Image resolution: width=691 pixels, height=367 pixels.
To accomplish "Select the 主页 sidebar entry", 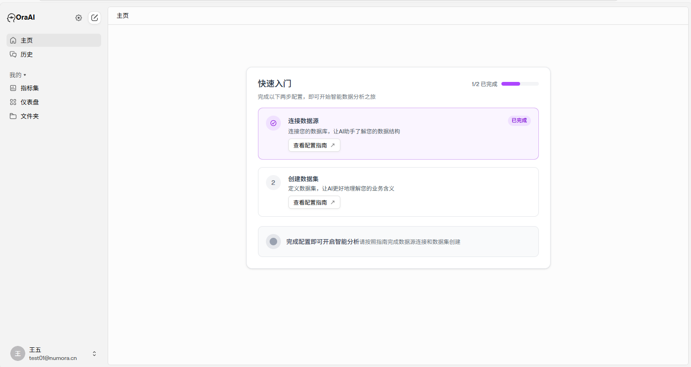I will tap(26, 40).
